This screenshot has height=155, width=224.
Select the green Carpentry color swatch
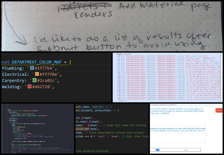tap(34, 81)
